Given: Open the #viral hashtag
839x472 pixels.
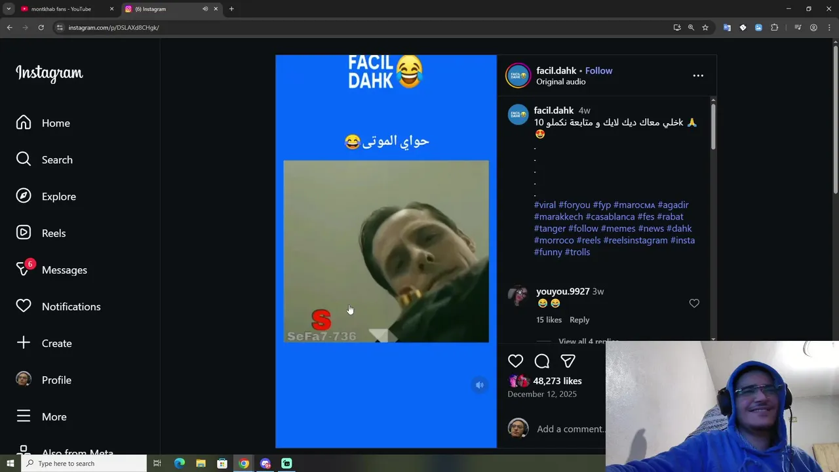Looking at the screenshot, I should pos(545,205).
